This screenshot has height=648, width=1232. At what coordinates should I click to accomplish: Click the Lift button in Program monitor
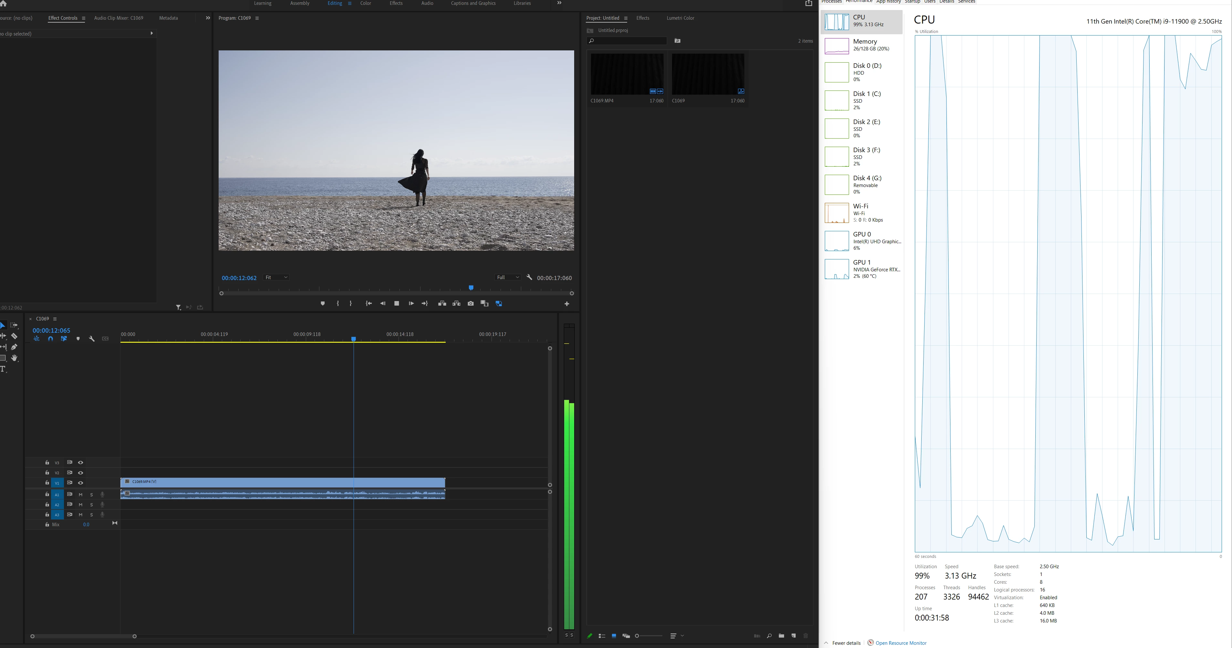pyautogui.click(x=442, y=304)
